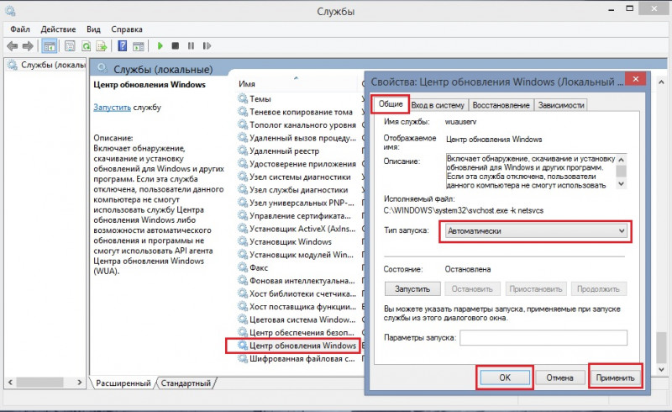
Task: Select Службы (локальные) tree node
Action: tap(47, 65)
